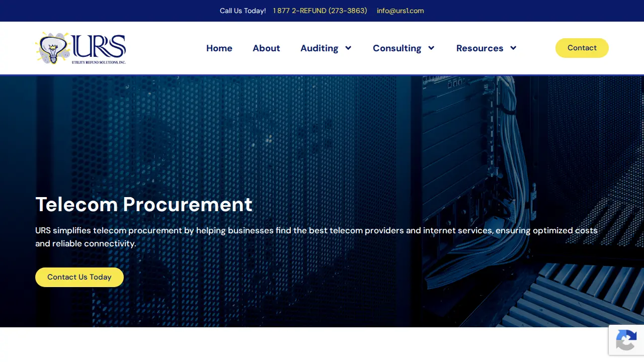Go to the Home menu item

coord(219,48)
